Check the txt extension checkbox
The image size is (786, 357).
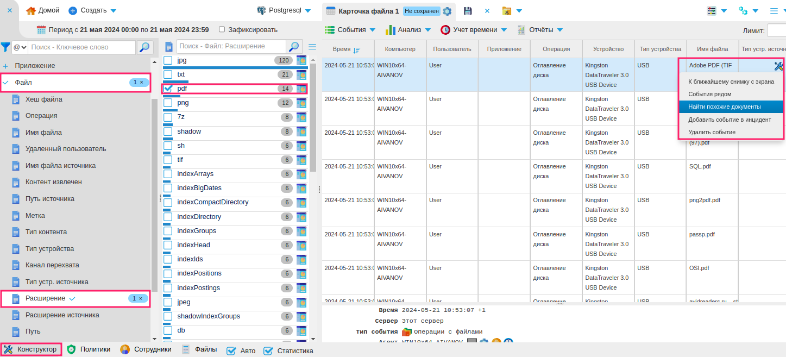click(x=168, y=74)
